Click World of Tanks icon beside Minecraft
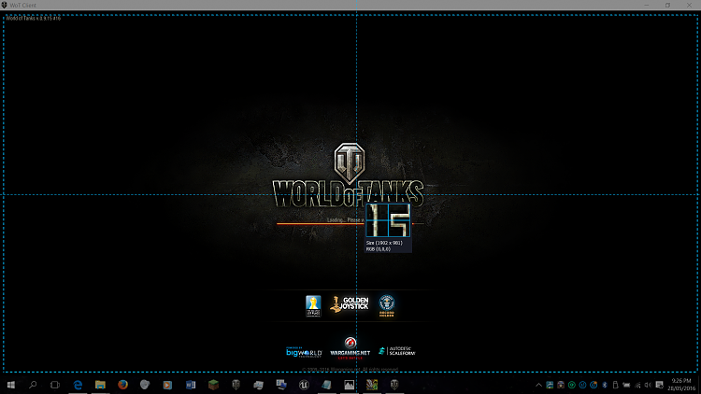Viewport: 701px width, 394px height. (x=236, y=385)
